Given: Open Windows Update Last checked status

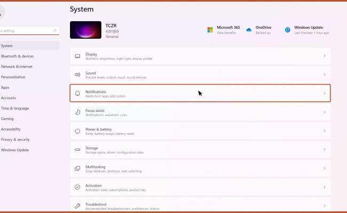Looking at the screenshot, I should click(x=311, y=33).
